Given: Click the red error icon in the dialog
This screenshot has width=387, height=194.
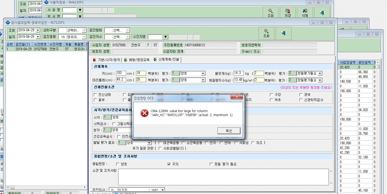Looking at the screenshot, I should click(144, 113).
